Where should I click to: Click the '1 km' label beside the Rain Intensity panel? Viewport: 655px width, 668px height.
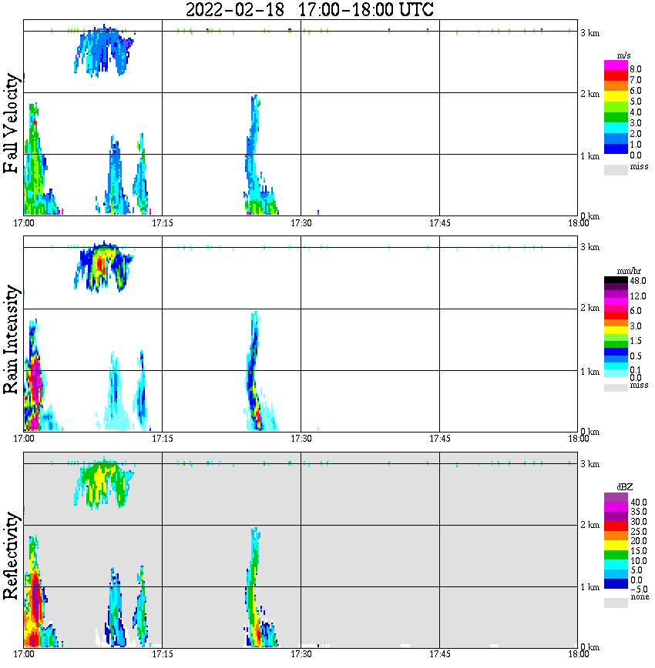(x=590, y=372)
